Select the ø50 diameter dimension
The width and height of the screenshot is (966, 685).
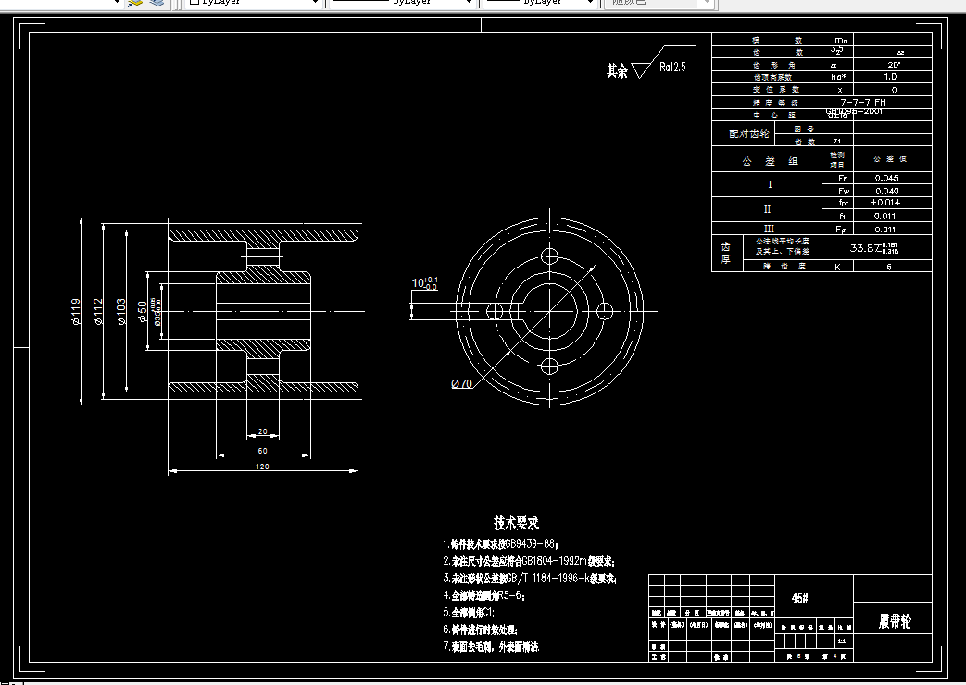click(143, 311)
